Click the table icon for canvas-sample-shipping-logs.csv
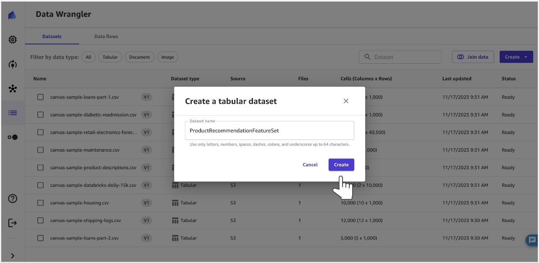 (175, 220)
